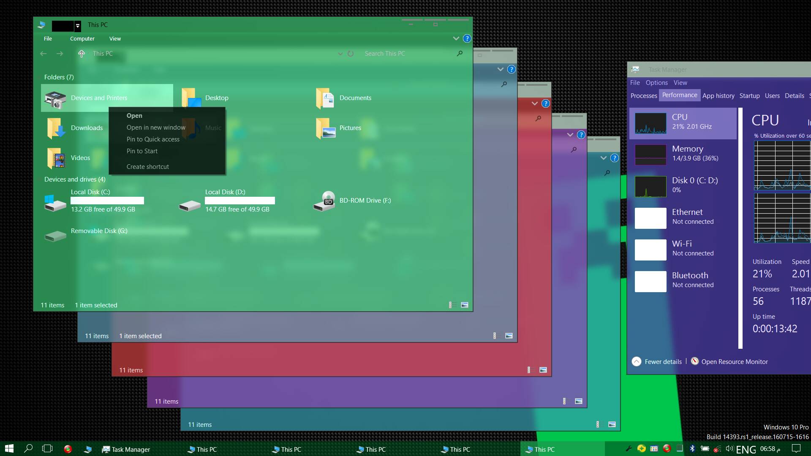Image resolution: width=811 pixels, height=456 pixels.
Task: Select Local Disk (C:) drive
Action: click(x=94, y=201)
